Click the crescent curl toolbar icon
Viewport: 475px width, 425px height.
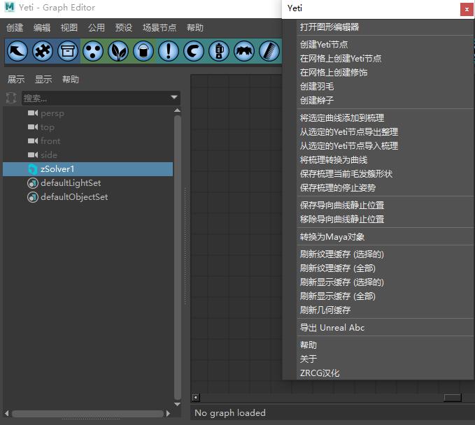[x=194, y=50]
